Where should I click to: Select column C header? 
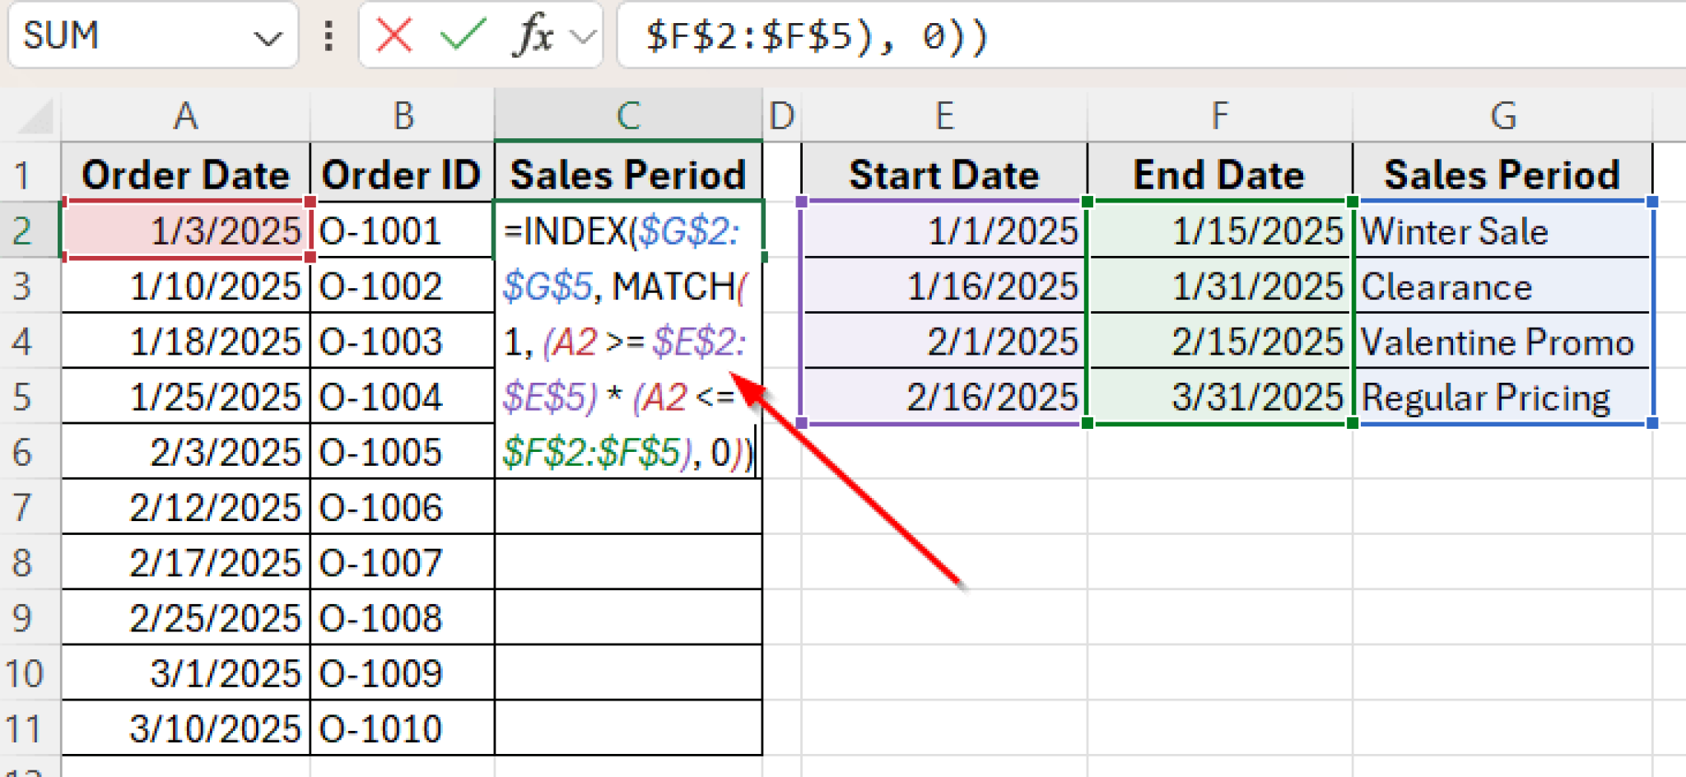coord(628,116)
